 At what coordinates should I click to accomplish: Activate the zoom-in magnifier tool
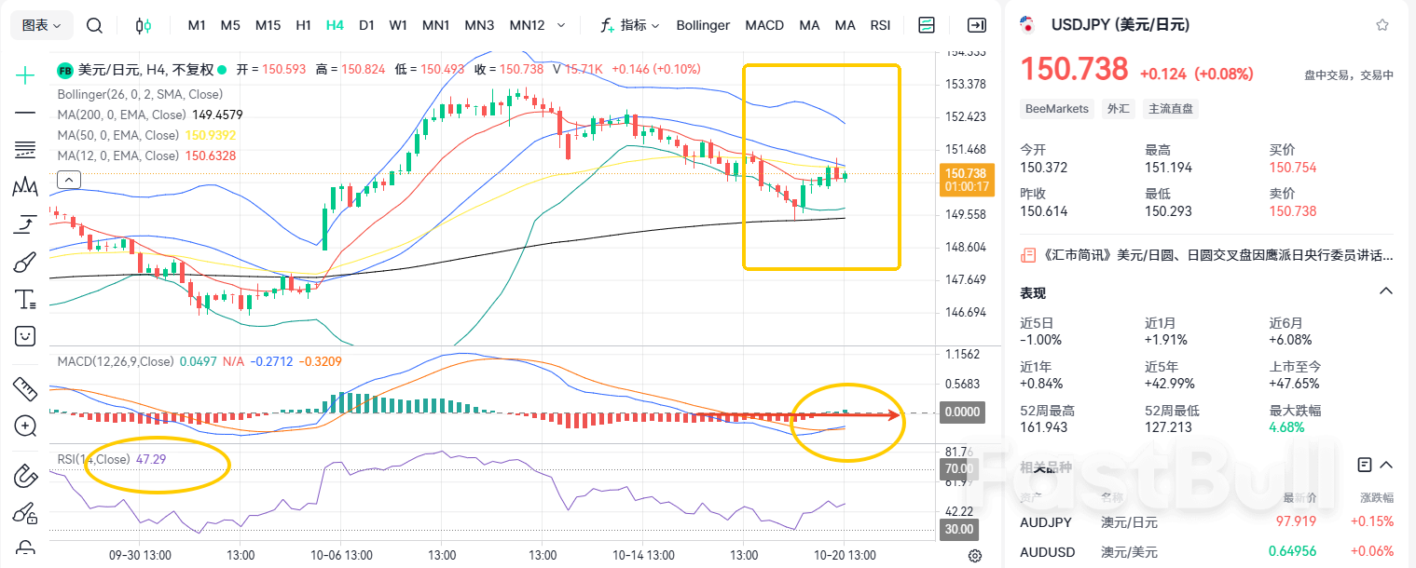pos(25,426)
